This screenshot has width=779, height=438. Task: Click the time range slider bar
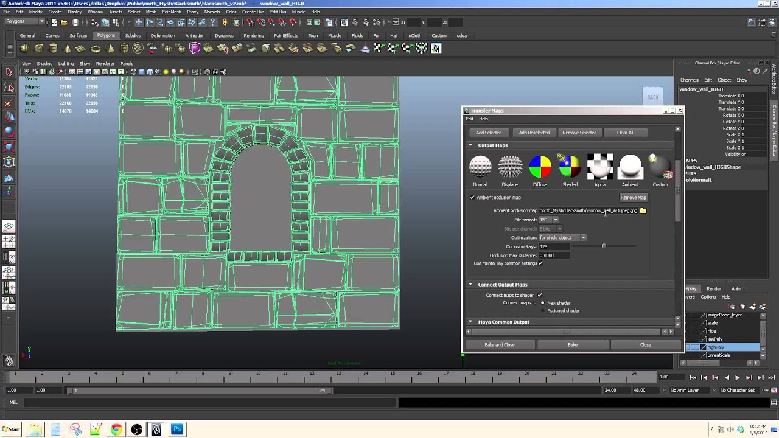click(200, 391)
